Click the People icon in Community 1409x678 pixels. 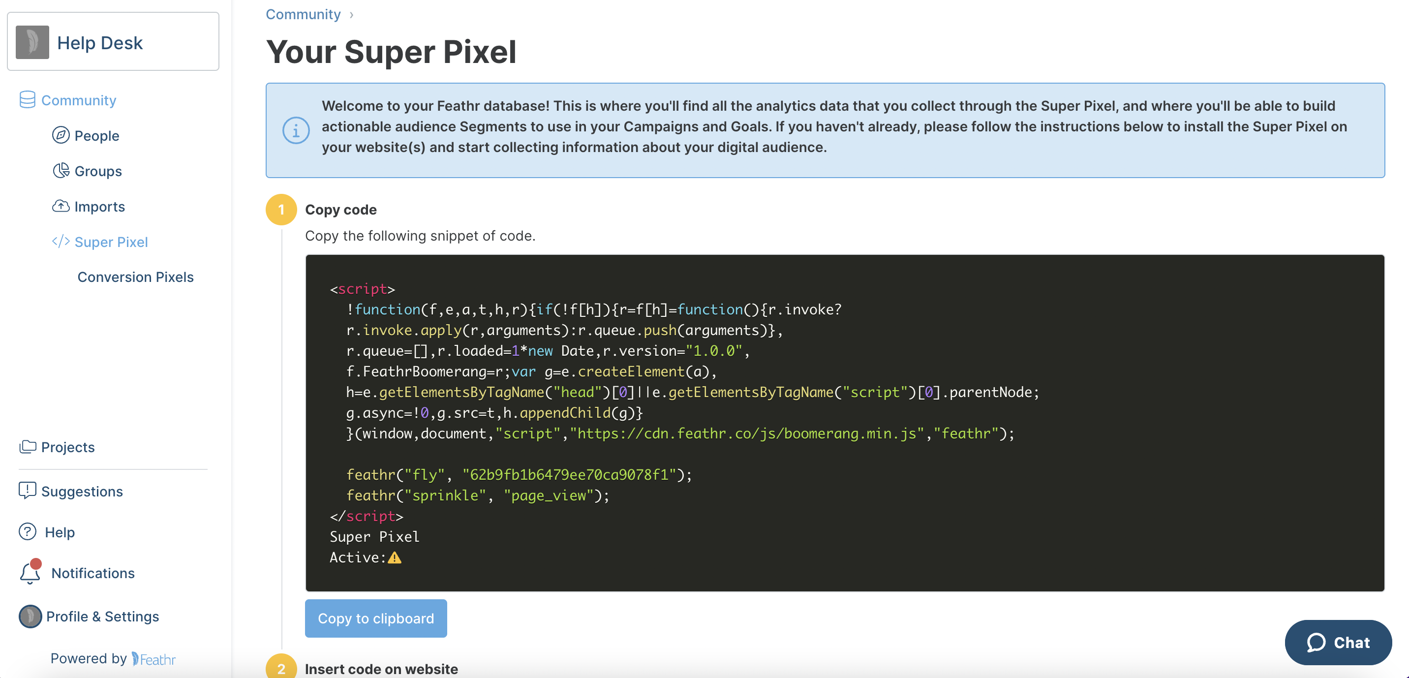61,135
